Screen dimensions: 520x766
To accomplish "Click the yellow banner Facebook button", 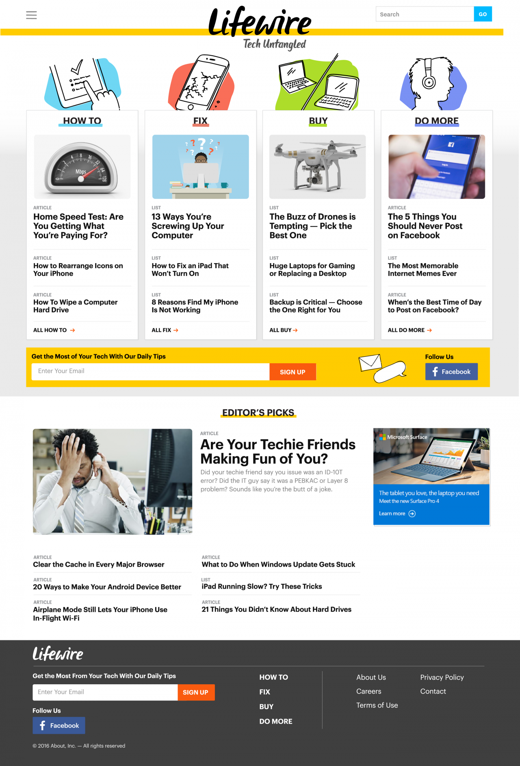I will (x=451, y=372).
